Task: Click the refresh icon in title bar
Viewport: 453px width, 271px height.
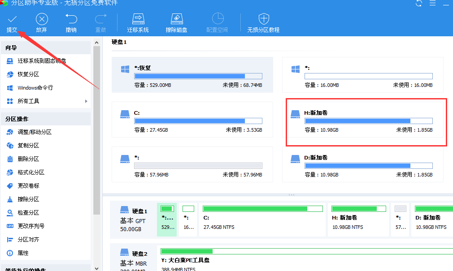Action: (418, 3)
